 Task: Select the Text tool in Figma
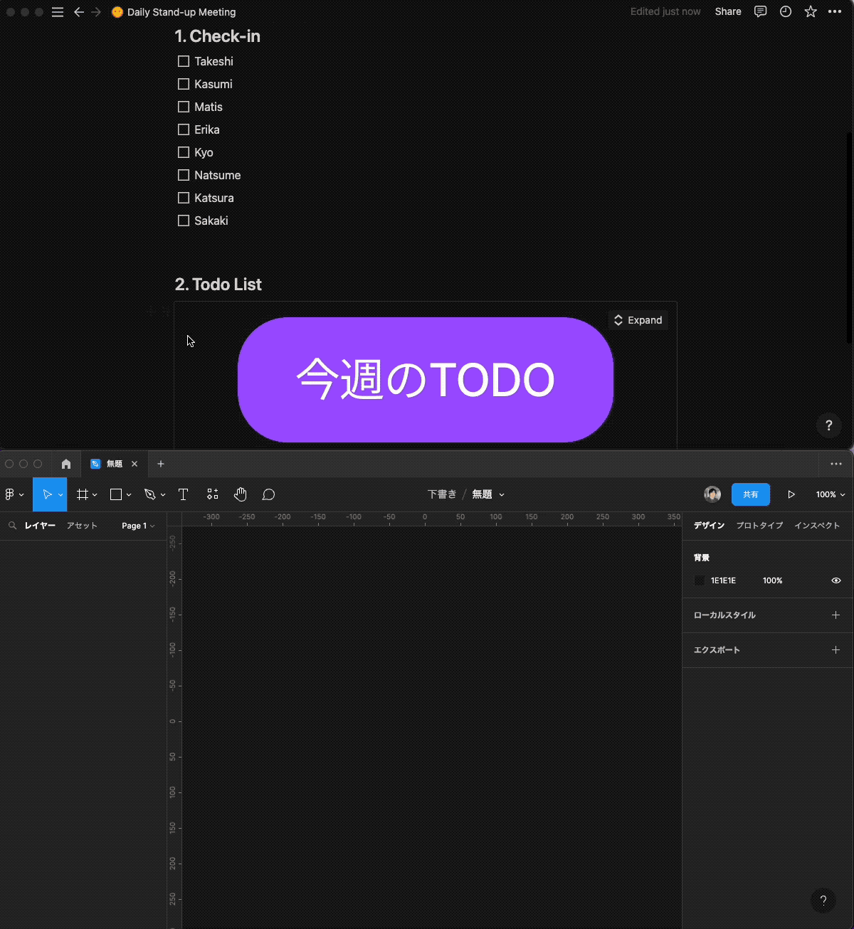(183, 494)
